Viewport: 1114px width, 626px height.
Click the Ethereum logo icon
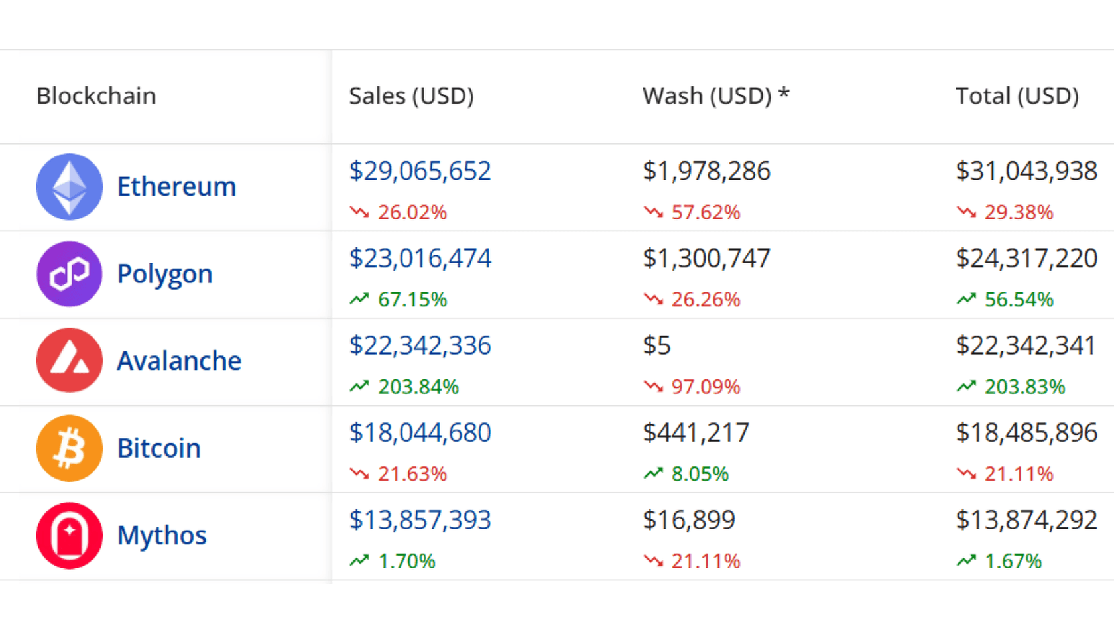point(70,187)
